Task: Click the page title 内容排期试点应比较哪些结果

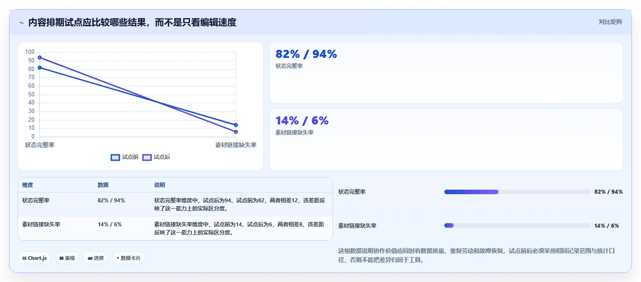Action: coord(132,23)
